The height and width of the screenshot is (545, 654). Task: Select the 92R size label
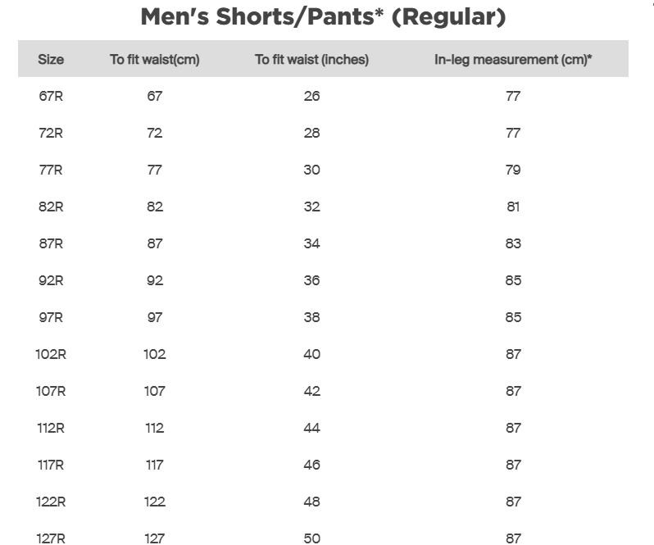(51, 280)
